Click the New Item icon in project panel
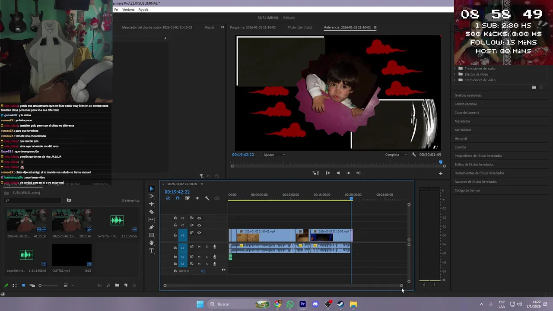This screenshot has width=553, height=311. tap(126, 285)
